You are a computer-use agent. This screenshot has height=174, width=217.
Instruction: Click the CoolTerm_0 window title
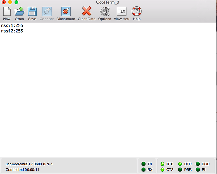tap(108, 2)
